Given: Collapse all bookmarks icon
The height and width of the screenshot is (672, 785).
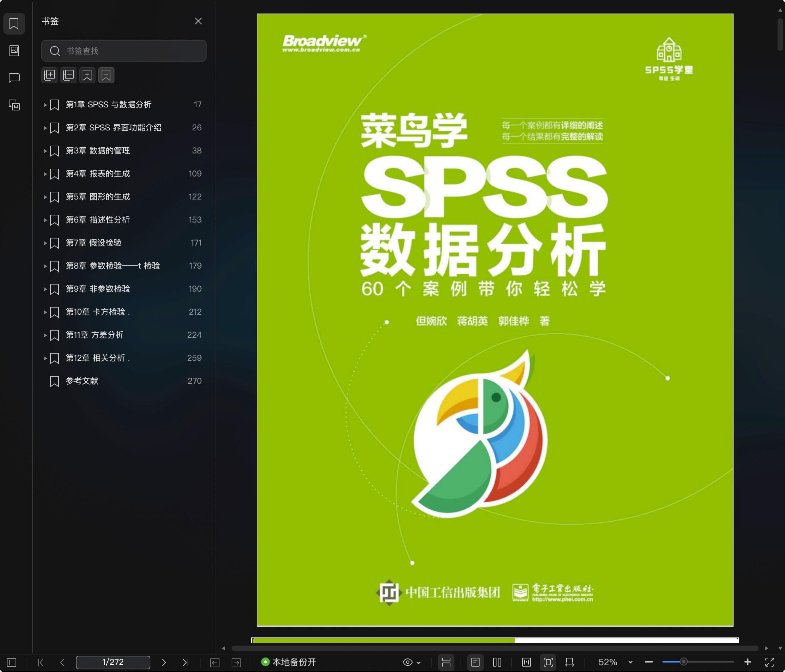Looking at the screenshot, I should [x=68, y=75].
